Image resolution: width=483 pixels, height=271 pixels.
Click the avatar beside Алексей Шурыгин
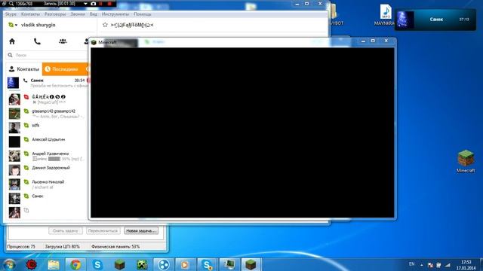click(x=14, y=142)
